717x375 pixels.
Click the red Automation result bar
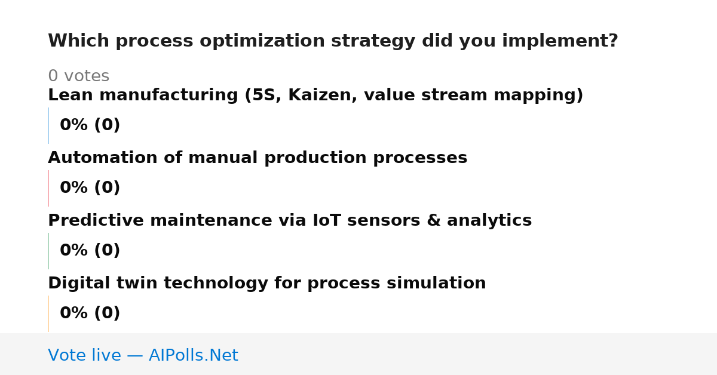[x=48, y=188]
